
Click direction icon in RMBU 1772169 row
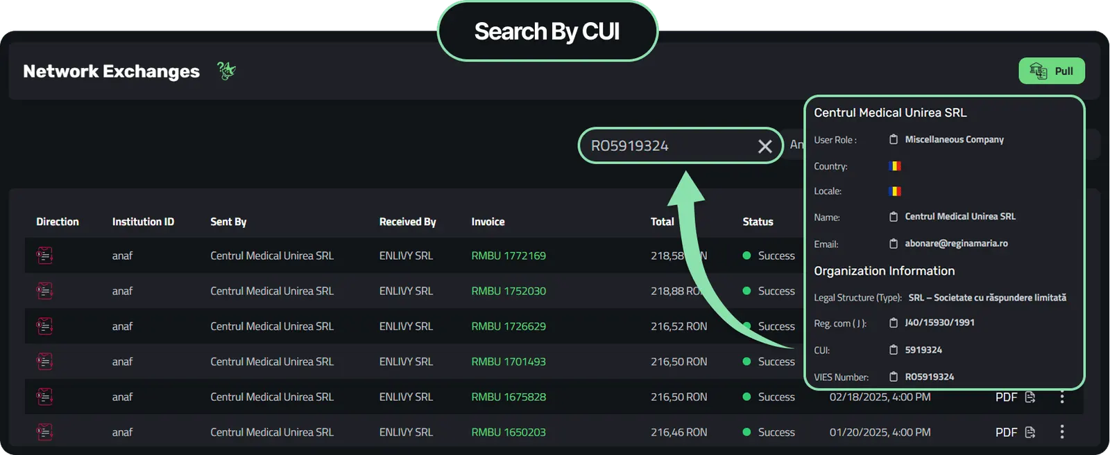click(x=45, y=256)
